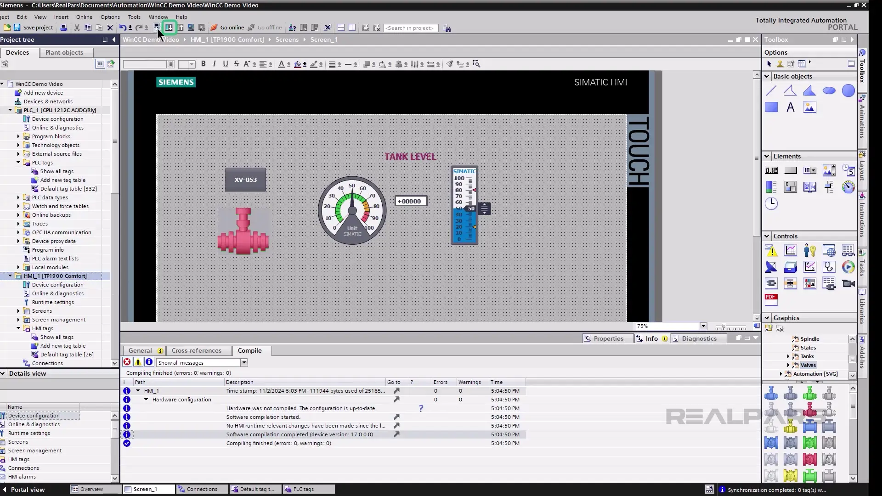Expand the Program blocks tree node
This screenshot has width=882, height=496.
pyautogui.click(x=18, y=136)
